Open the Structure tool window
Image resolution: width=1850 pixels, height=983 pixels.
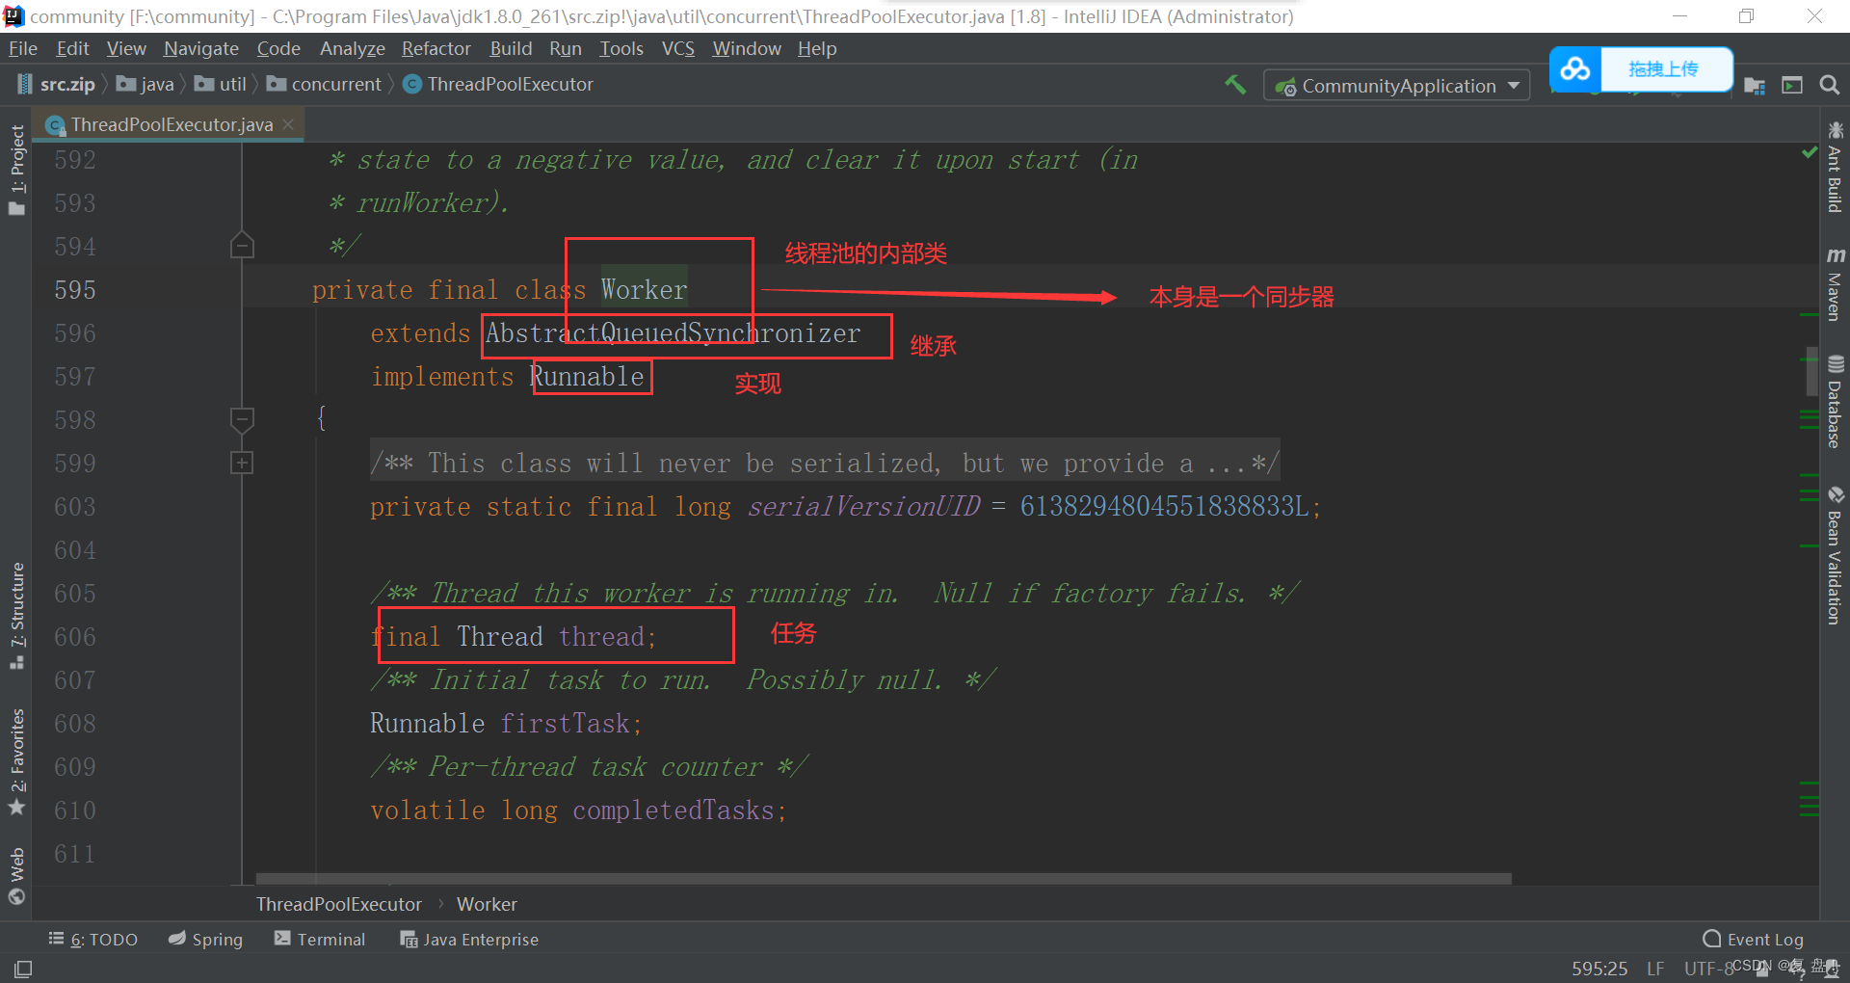[16, 616]
